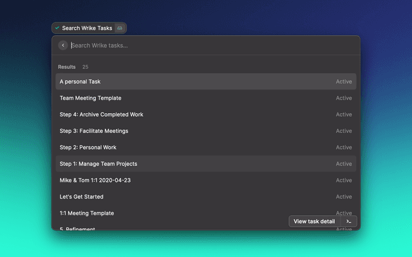Click Active status on Let's Get Started row
Viewport: 412px width, 257px height.
coord(344,197)
